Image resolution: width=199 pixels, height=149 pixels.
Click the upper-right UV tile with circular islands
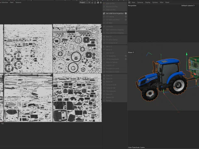coord(77,48)
